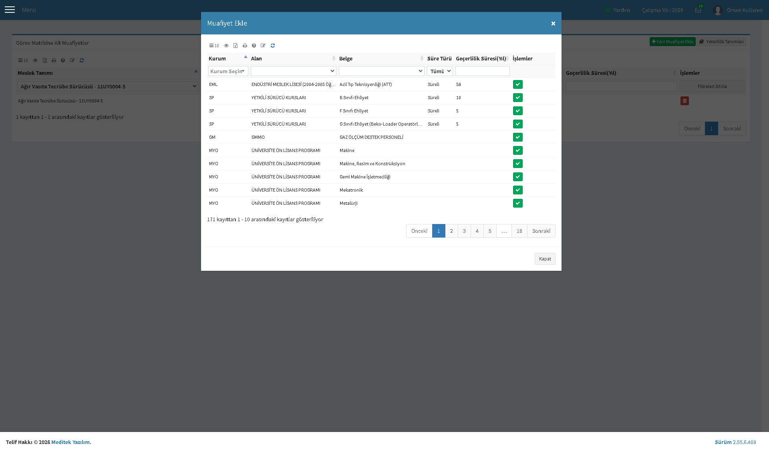Sort the table by Kurum column arrow
The width and height of the screenshot is (769, 452).
[x=246, y=57]
